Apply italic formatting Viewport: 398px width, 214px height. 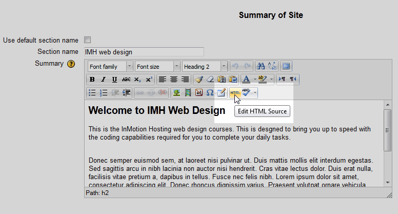[103, 80]
